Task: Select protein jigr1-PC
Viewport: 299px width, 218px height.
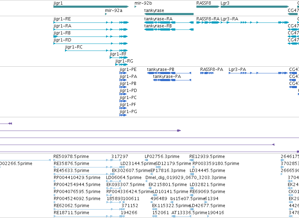Action: coord(123,101)
